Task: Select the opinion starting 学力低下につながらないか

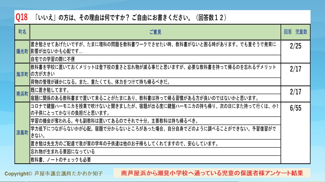Action: click(155, 132)
